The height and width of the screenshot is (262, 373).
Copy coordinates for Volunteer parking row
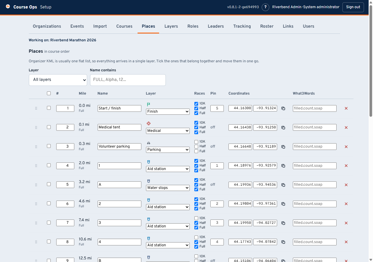(x=283, y=147)
